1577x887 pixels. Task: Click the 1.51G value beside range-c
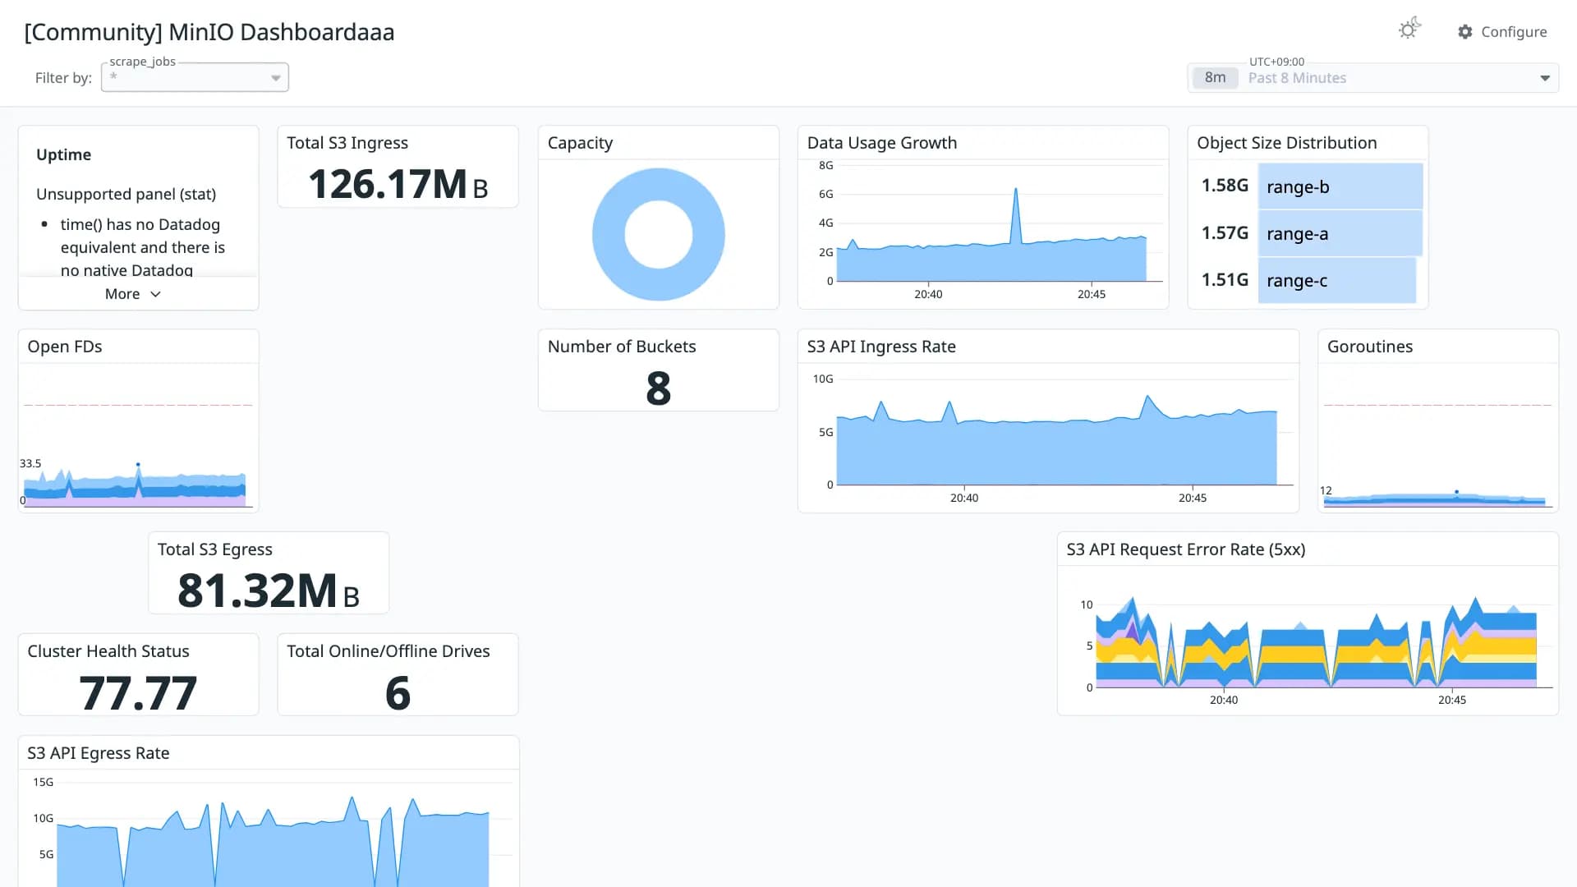pos(1225,280)
